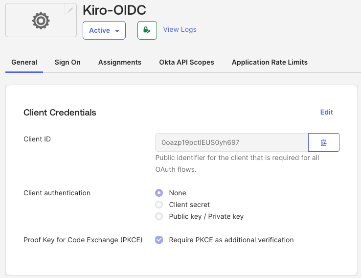This screenshot has width=361, height=278.
Task: Open the View Logs link
Action: (x=180, y=29)
